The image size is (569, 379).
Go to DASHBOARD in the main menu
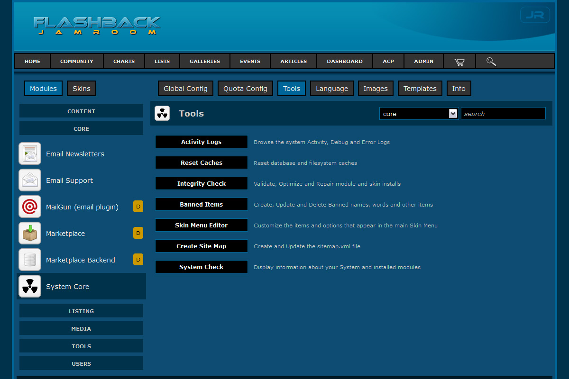tap(345, 62)
